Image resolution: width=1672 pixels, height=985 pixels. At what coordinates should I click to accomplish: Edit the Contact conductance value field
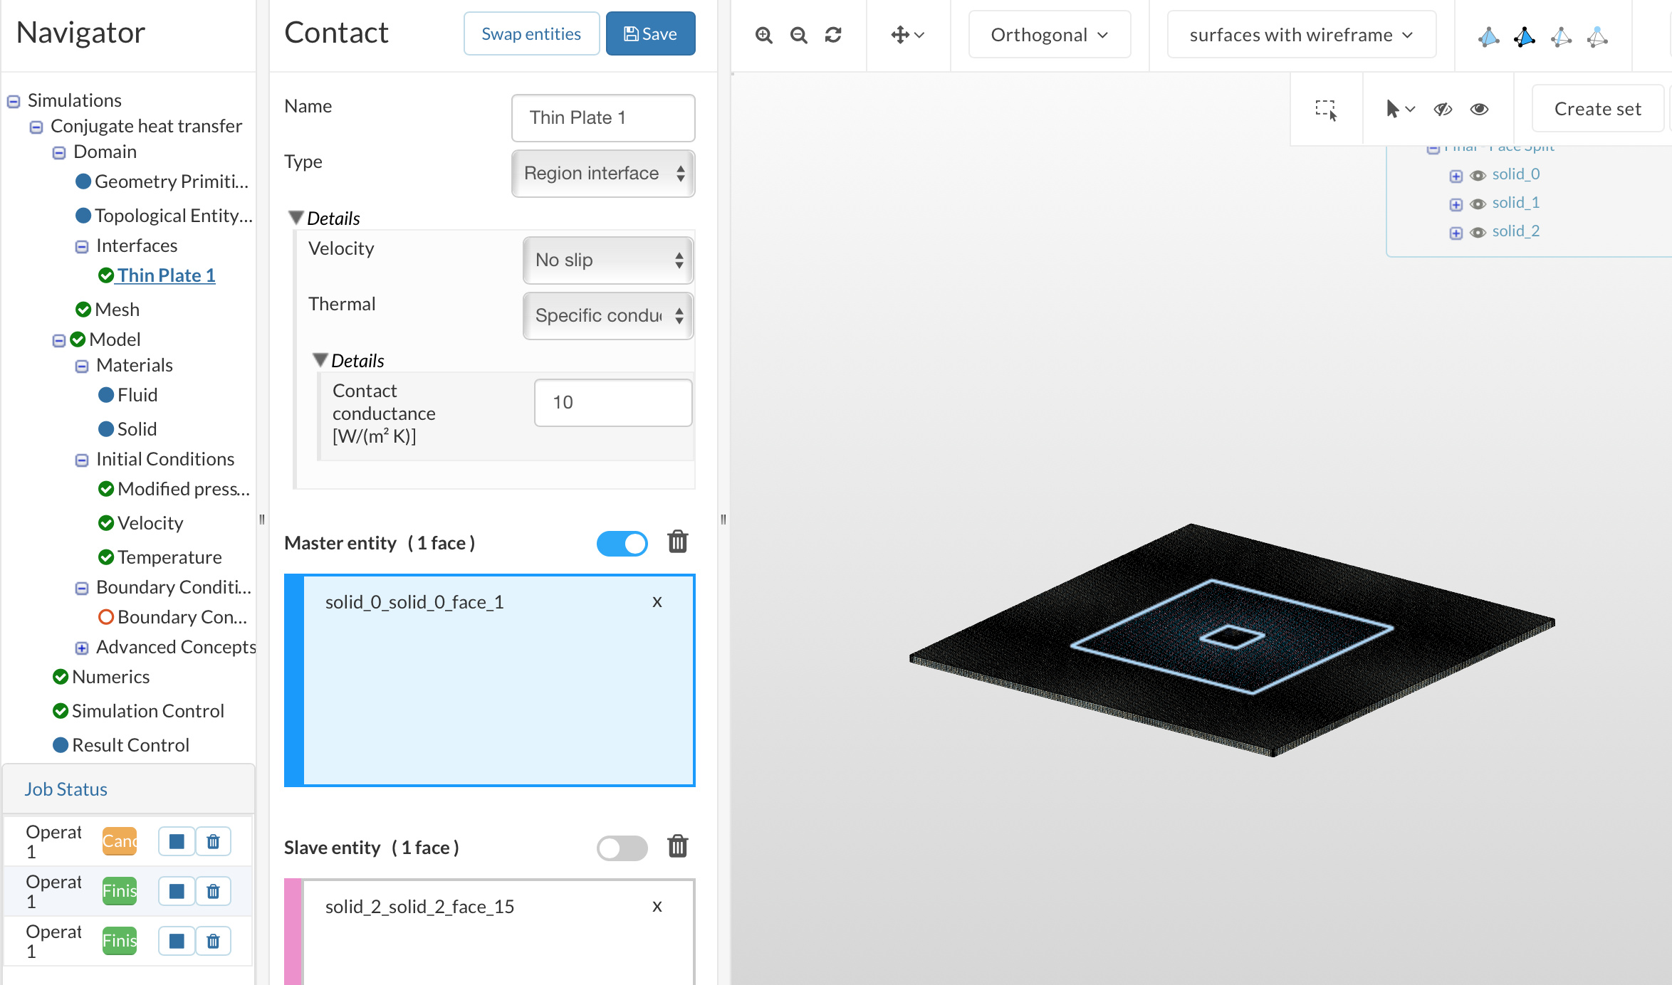pyautogui.click(x=612, y=402)
